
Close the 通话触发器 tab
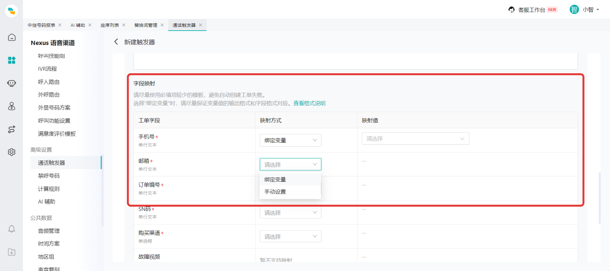(200, 25)
